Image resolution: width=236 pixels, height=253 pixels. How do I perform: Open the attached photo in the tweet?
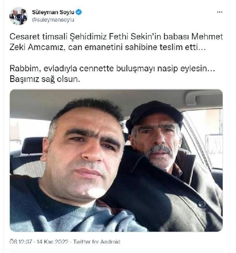(116, 160)
